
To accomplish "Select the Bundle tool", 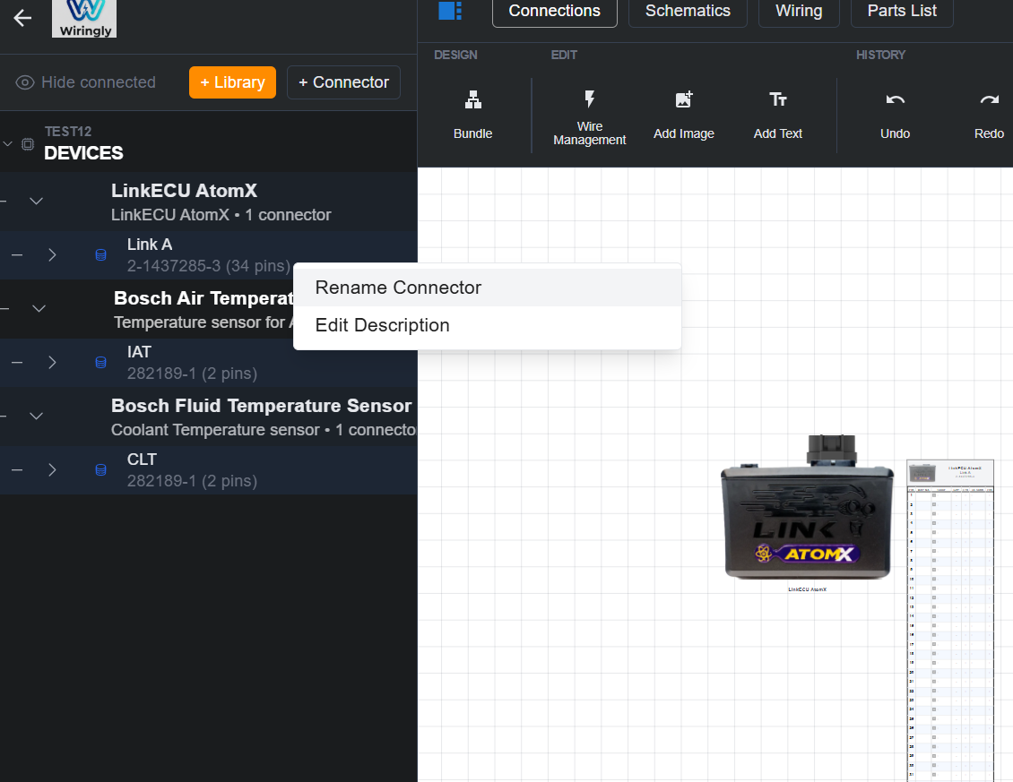I will 473,115.
